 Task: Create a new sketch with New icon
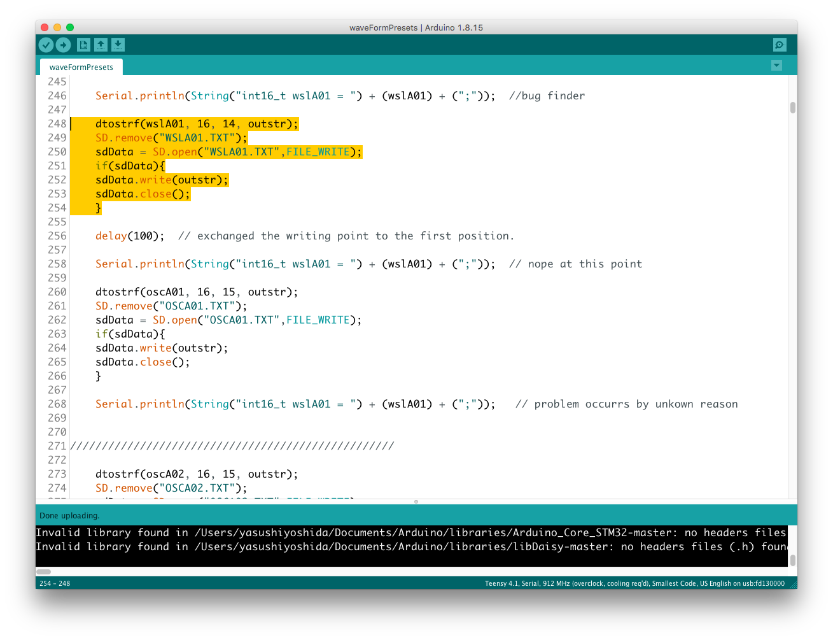[x=83, y=45]
